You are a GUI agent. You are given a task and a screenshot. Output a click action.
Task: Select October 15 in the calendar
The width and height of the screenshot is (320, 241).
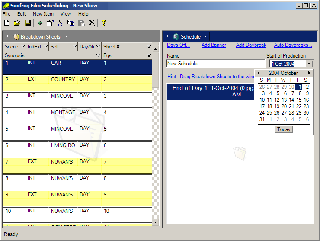(x=299, y=100)
